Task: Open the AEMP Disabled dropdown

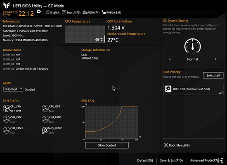Action: pos(13,89)
